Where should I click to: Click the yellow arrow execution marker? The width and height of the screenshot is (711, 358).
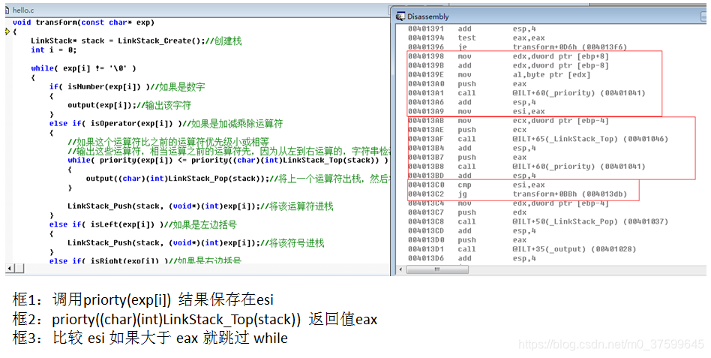[7, 32]
